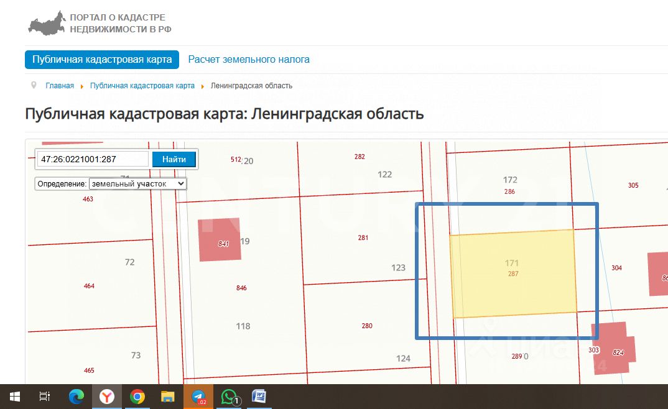Go to Главная breadcrumb link
Image resolution: width=668 pixels, height=409 pixels.
tap(60, 86)
